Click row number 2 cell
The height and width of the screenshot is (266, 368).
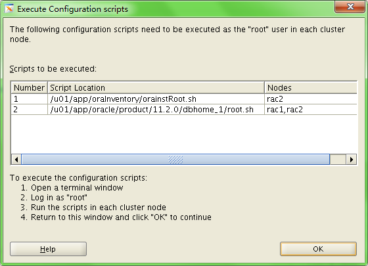coord(29,110)
